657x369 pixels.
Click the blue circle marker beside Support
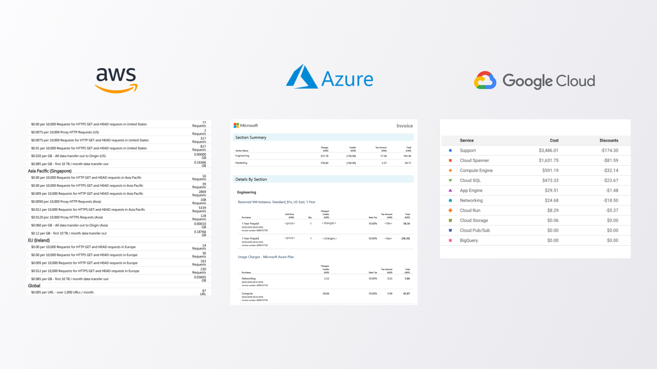tap(450, 150)
